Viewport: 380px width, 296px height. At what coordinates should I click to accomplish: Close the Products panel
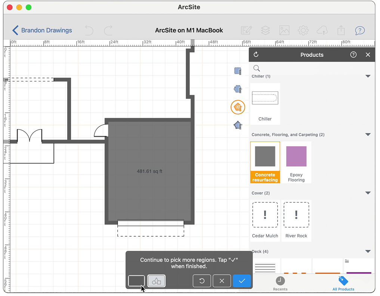(368, 55)
